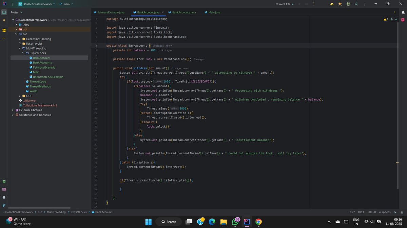The width and height of the screenshot is (407, 228).
Task: Click the editor vertical scrollbar
Action: point(398,105)
